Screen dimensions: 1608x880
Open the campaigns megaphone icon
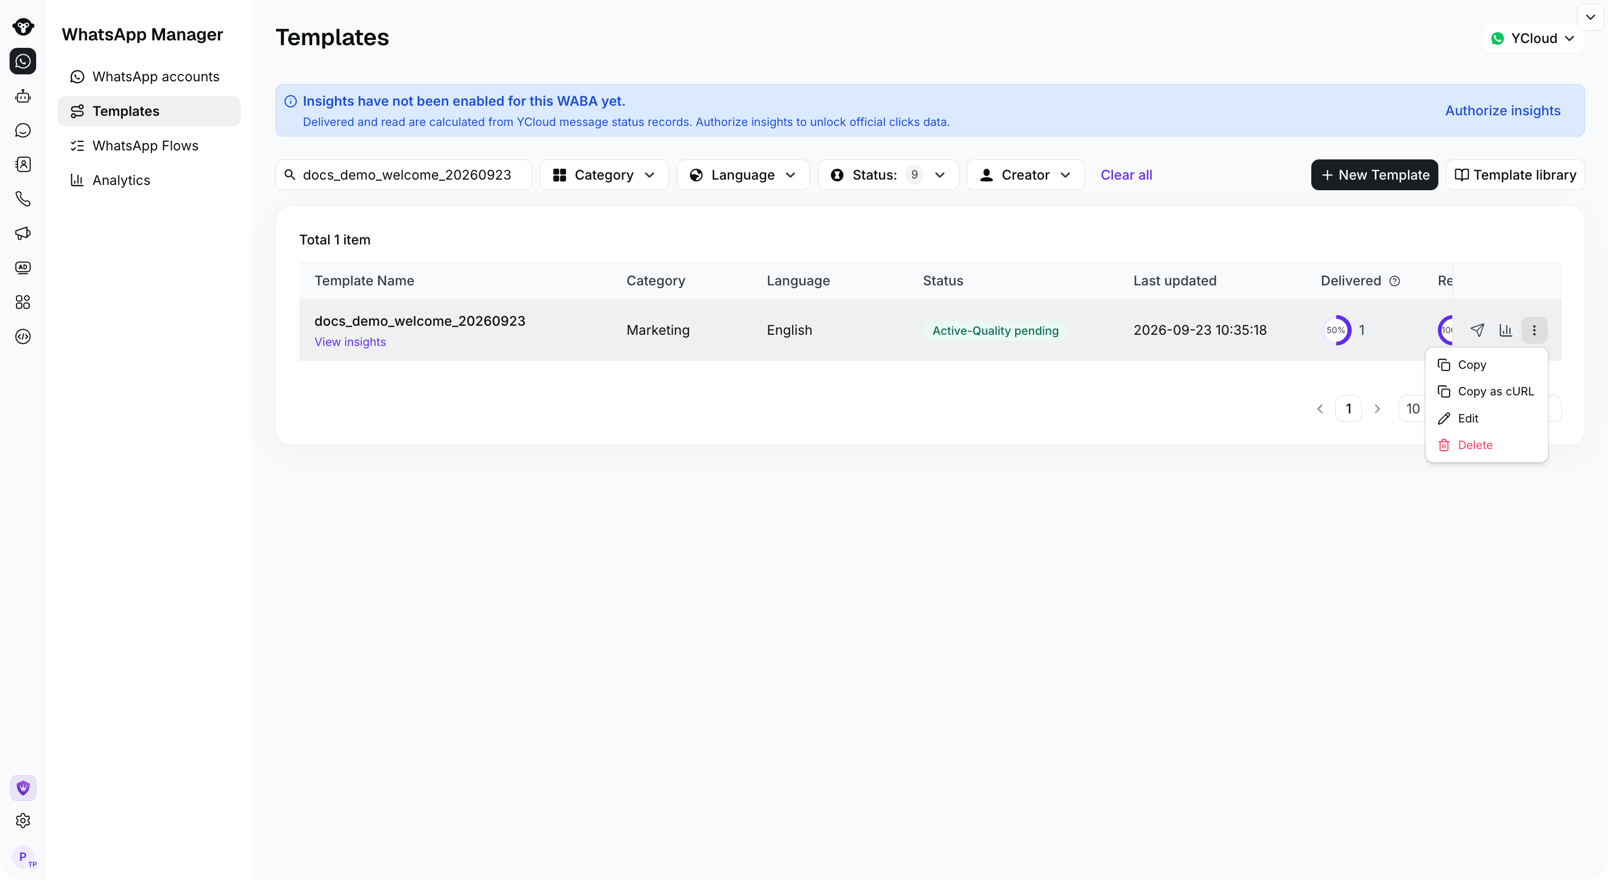23,233
